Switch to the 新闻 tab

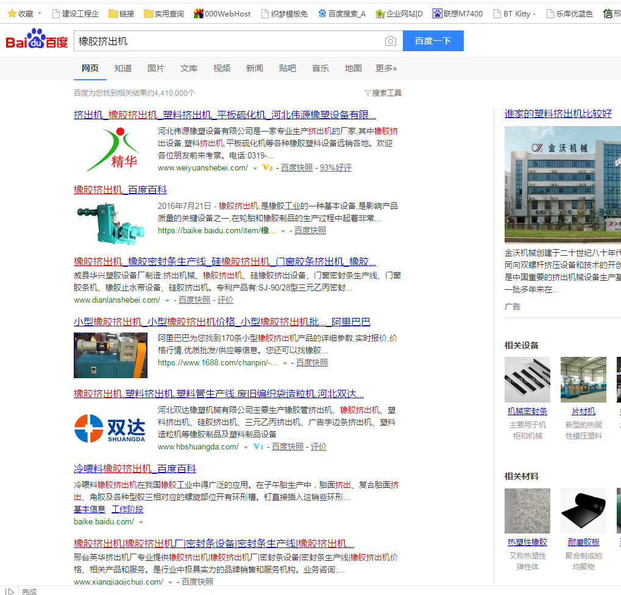pos(254,68)
